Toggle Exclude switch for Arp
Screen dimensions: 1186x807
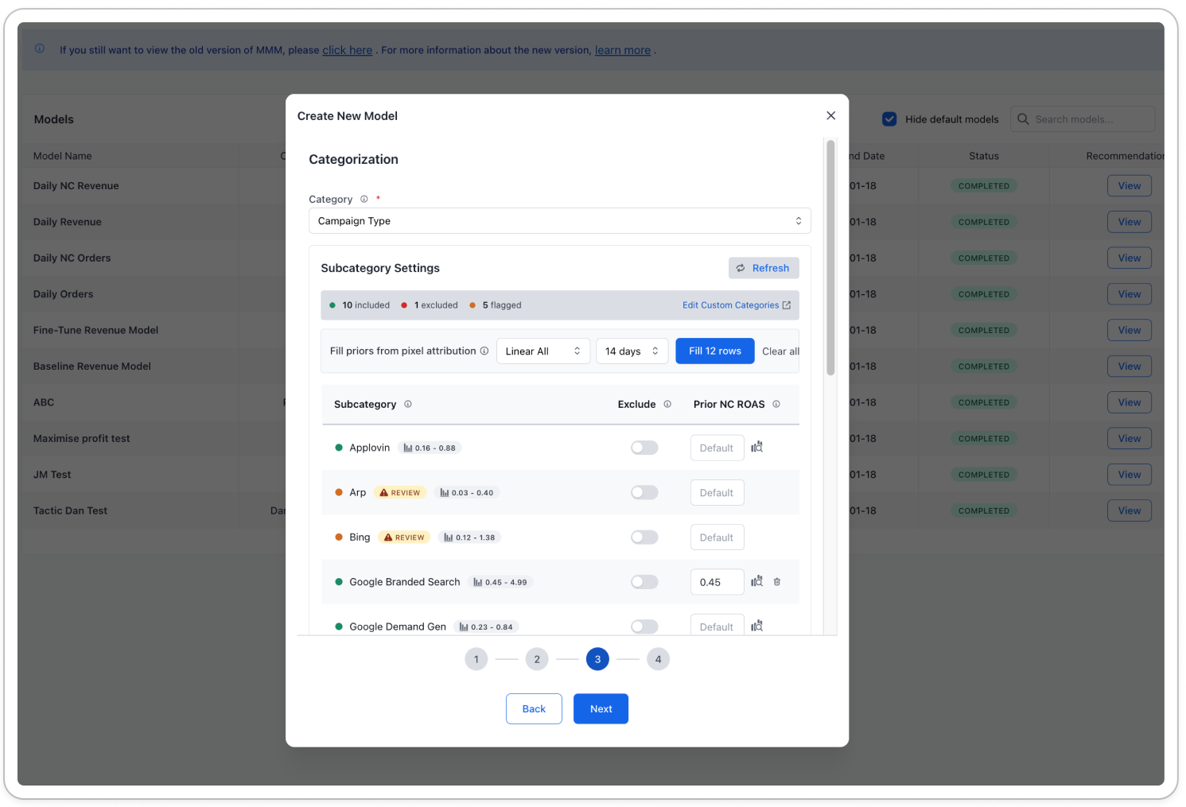click(x=644, y=492)
